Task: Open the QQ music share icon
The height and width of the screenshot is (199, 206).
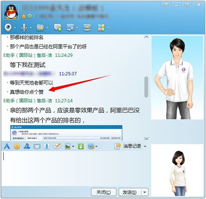Action: point(81,146)
